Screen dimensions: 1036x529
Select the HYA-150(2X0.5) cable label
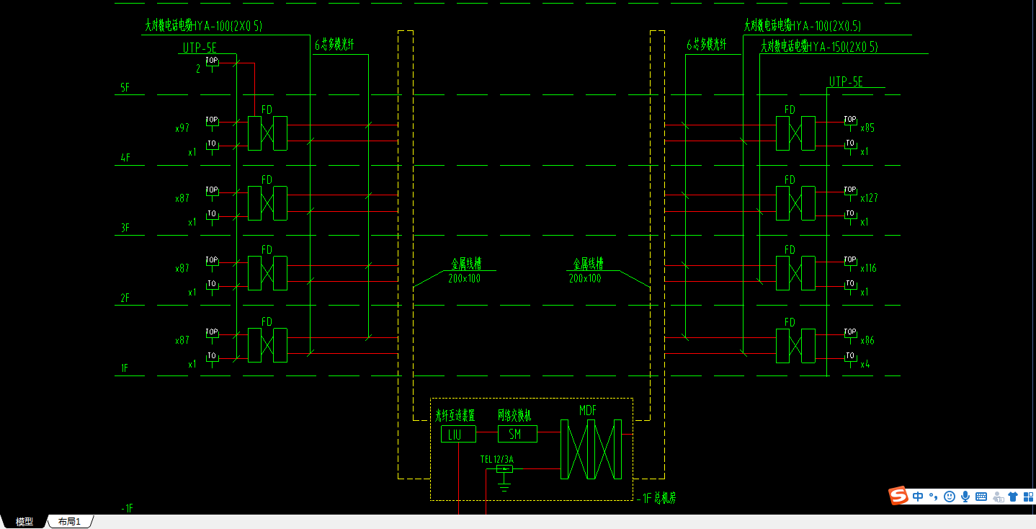[820, 47]
